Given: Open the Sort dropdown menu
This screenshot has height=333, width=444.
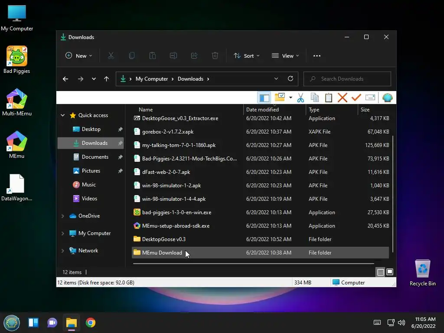Looking at the screenshot, I should tap(246, 56).
